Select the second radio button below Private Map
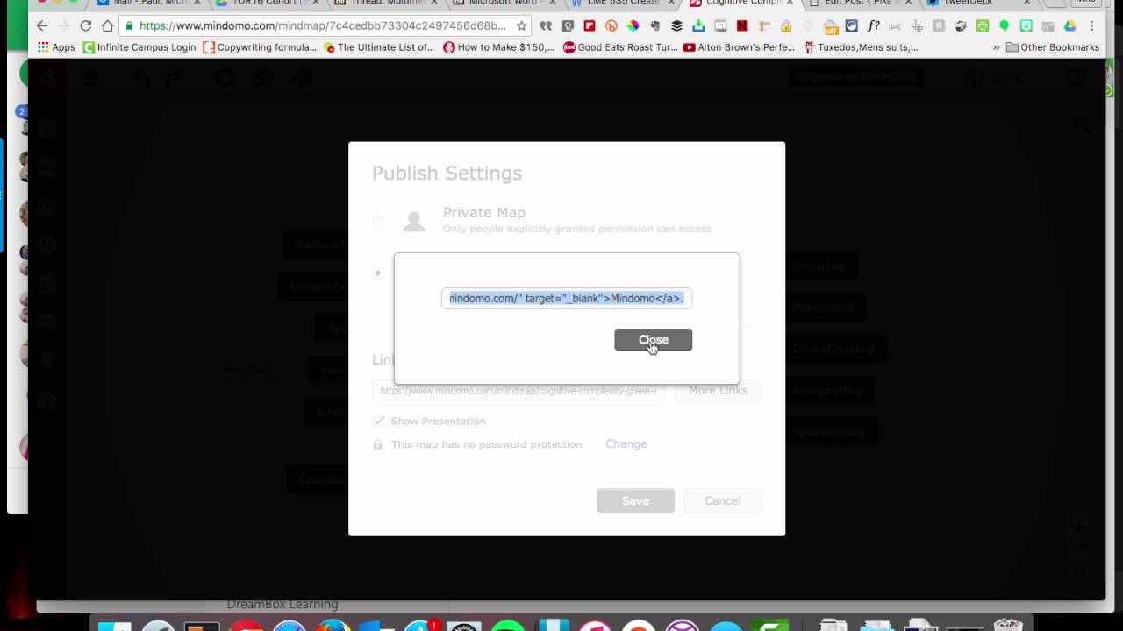 (x=378, y=273)
